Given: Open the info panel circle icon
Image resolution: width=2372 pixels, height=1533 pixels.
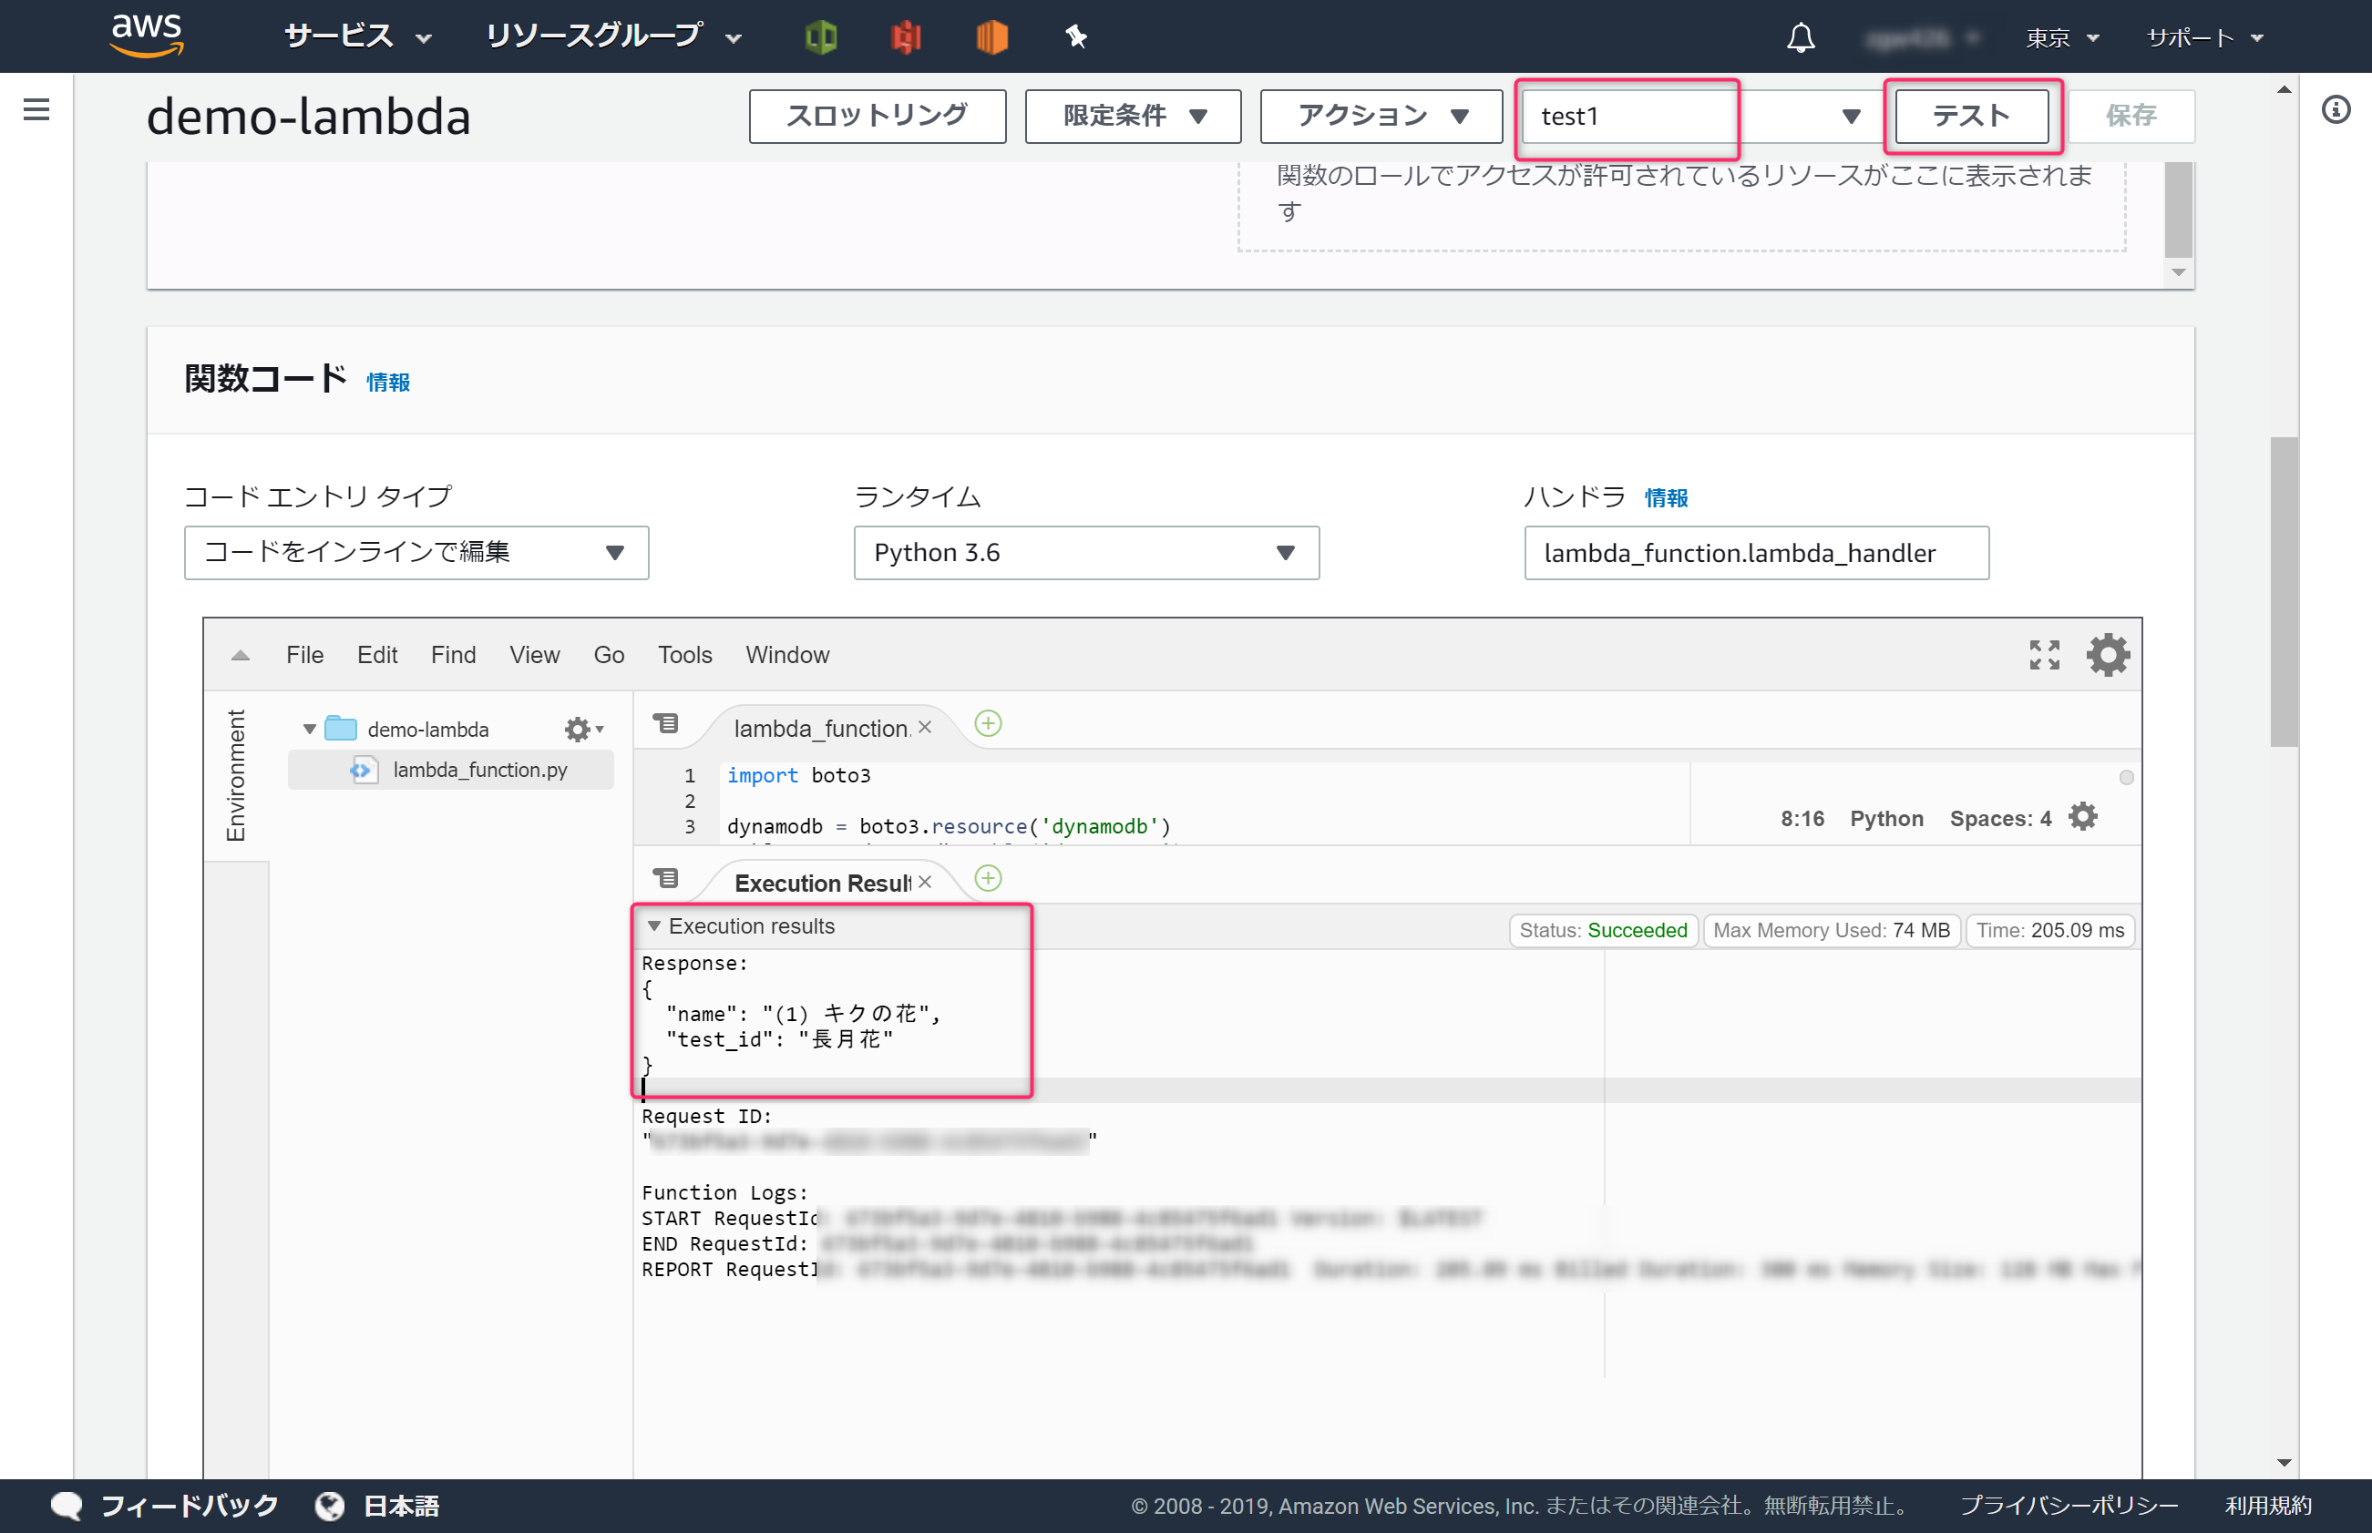Looking at the screenshot, I should click(2336, 109).
